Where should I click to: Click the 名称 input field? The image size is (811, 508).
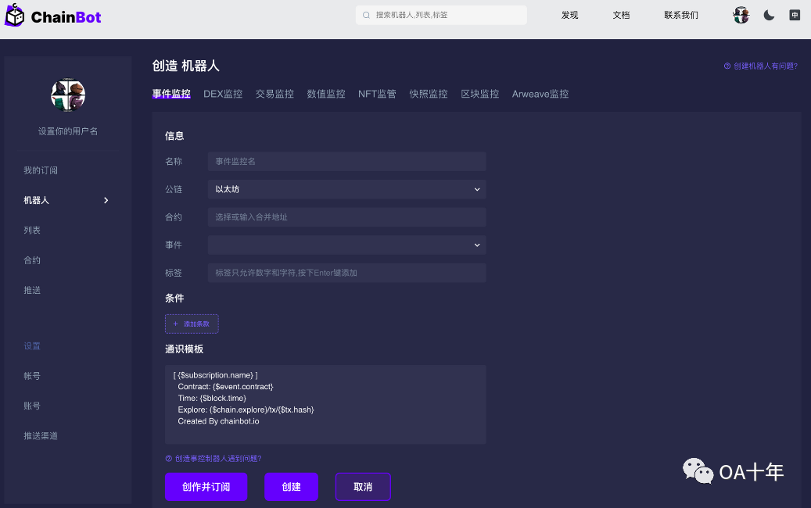[x=346, y=161]
